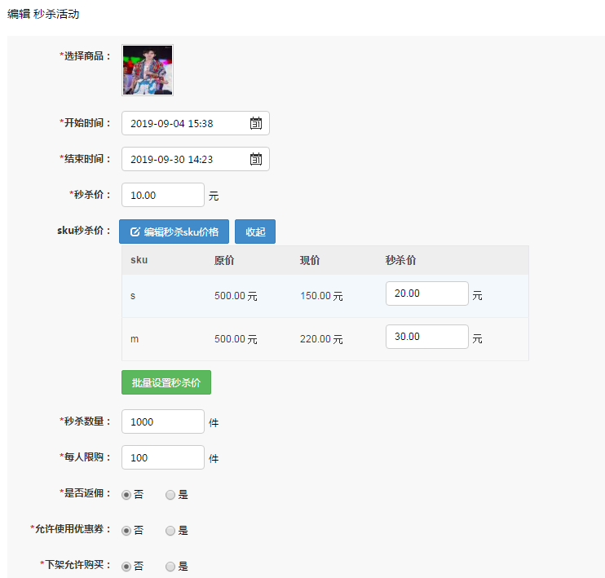Click the 是否返佣 label

[x=86, y=492]
